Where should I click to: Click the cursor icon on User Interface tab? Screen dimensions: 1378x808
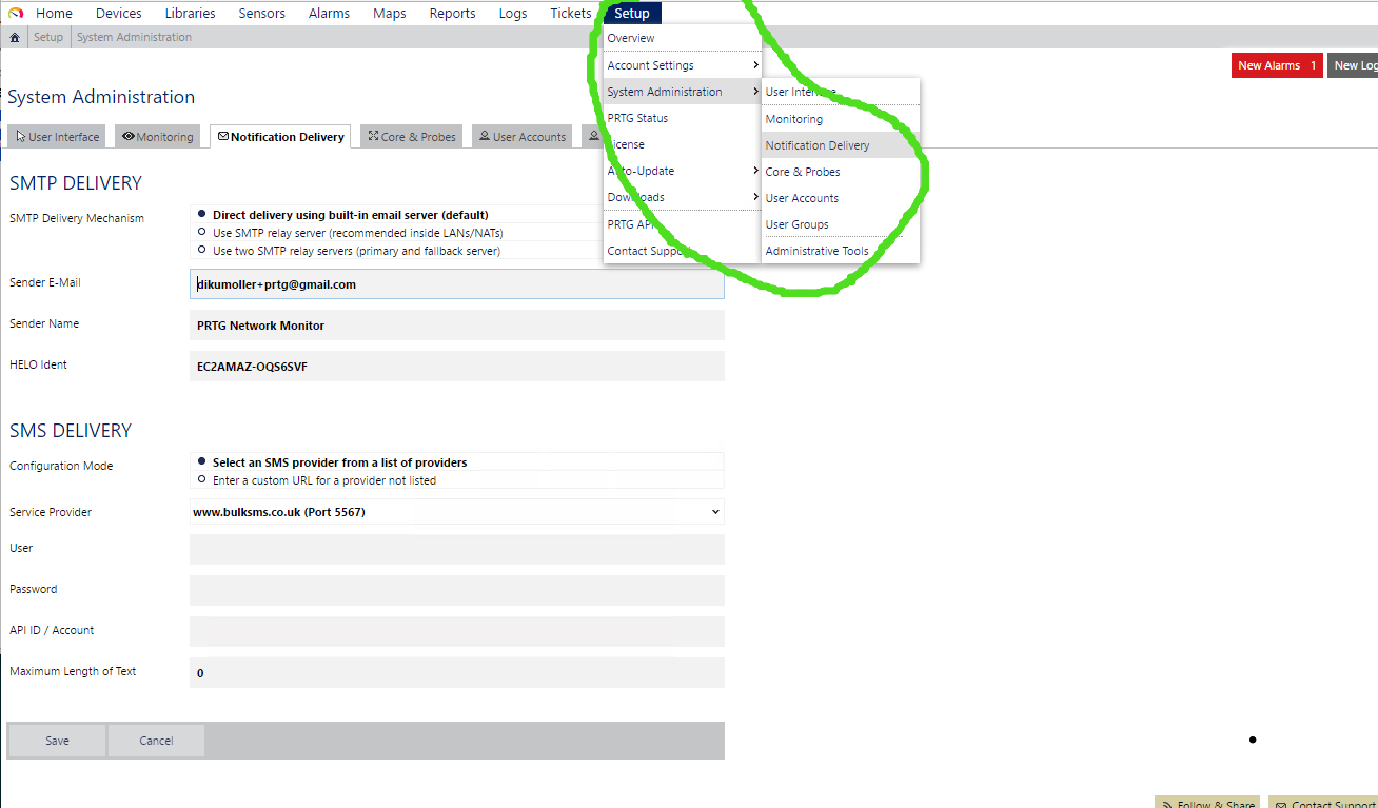(x=20, y=136)
